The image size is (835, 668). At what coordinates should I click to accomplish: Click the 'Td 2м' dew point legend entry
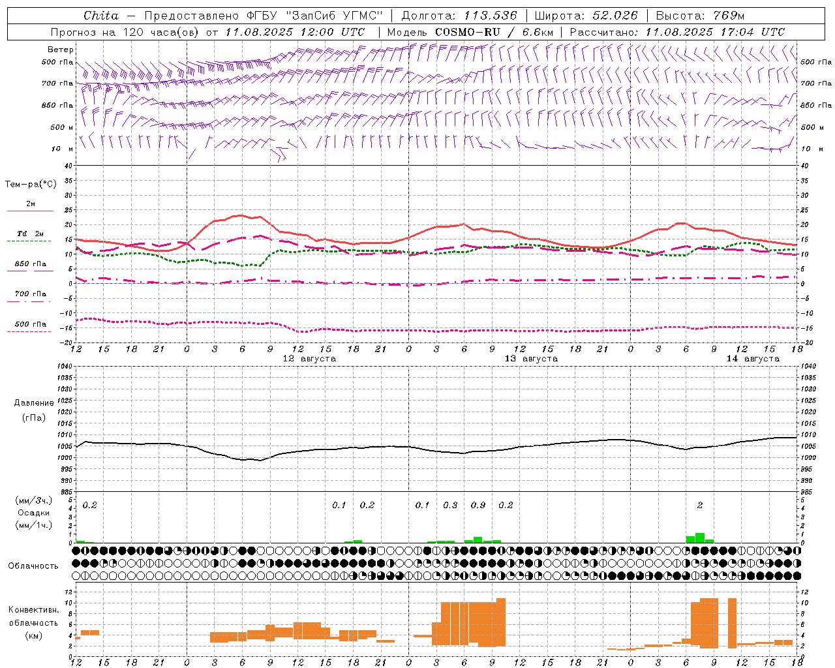[31, 234]
